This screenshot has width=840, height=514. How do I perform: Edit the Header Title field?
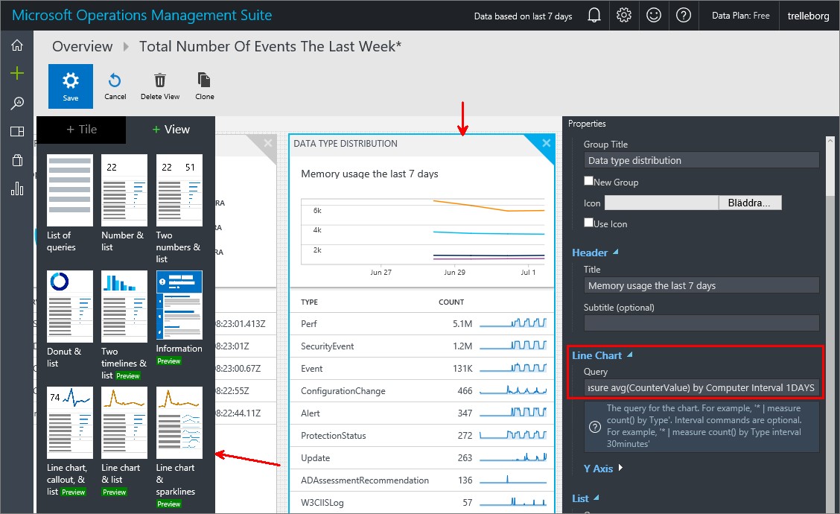(x=701, y=285)
